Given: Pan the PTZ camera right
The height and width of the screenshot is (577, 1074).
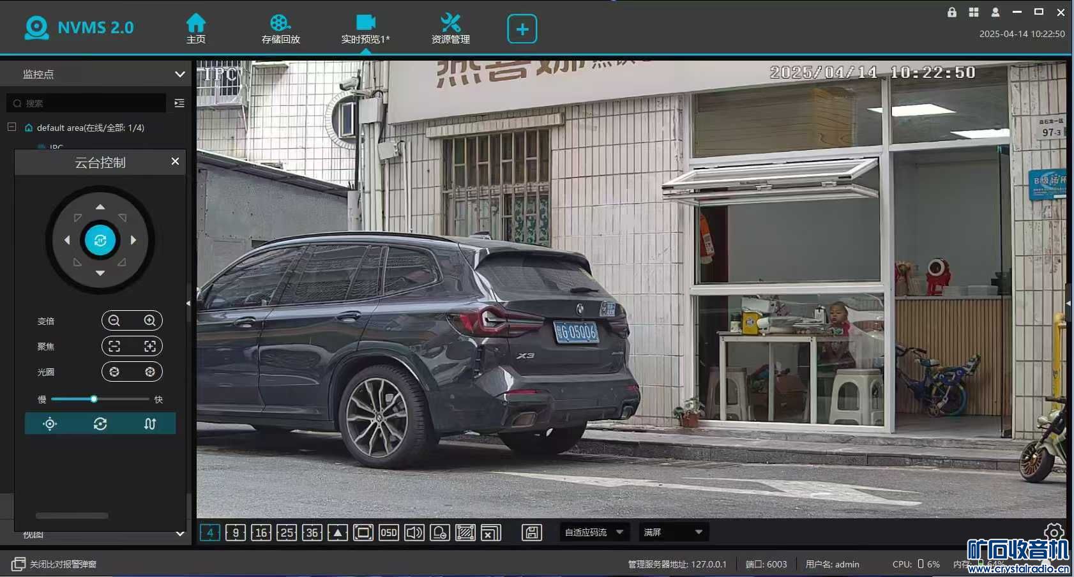Looking at the screenshot, I should [x=133, y=240].
